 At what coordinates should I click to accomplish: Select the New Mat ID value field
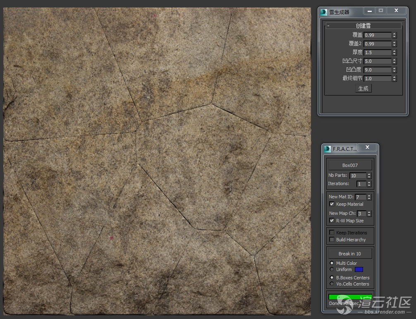pos(361,197)
